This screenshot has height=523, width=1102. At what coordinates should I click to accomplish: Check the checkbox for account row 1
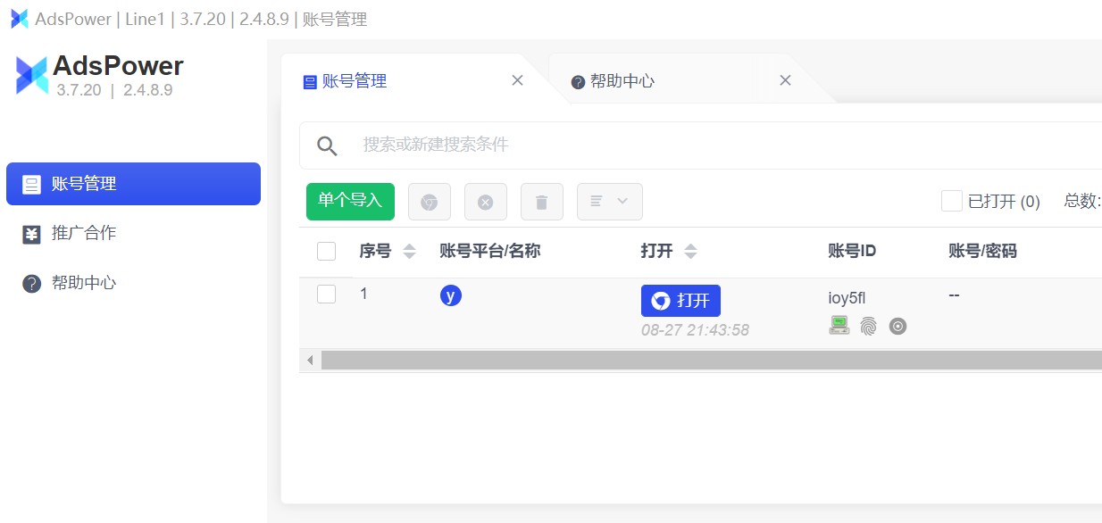tap(326, 294)
